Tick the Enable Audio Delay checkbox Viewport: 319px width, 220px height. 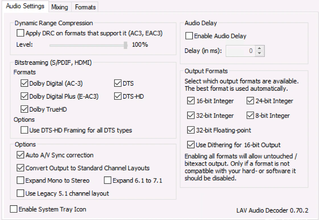point(189,36)
